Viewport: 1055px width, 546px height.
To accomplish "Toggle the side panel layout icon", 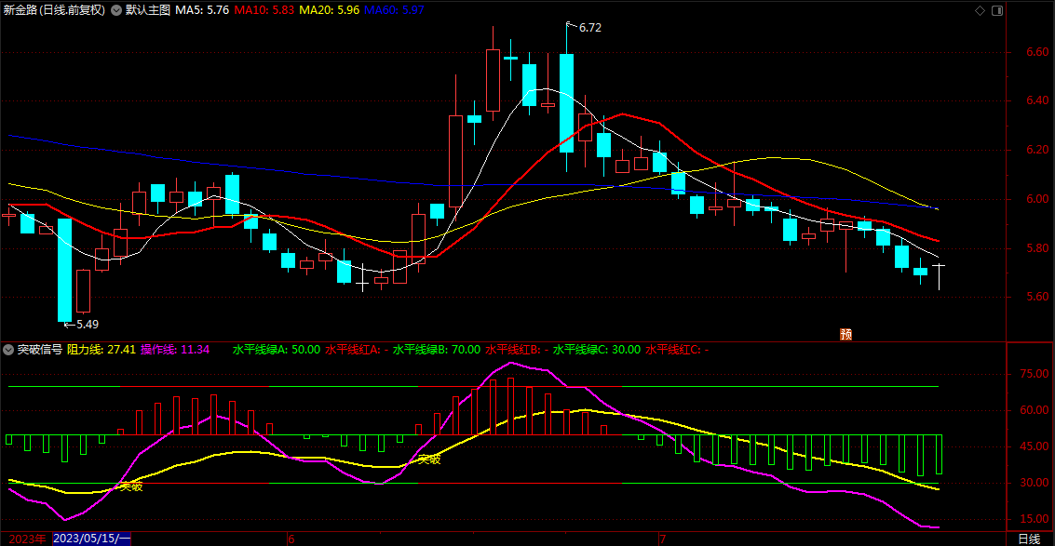I will click(997, 11).
